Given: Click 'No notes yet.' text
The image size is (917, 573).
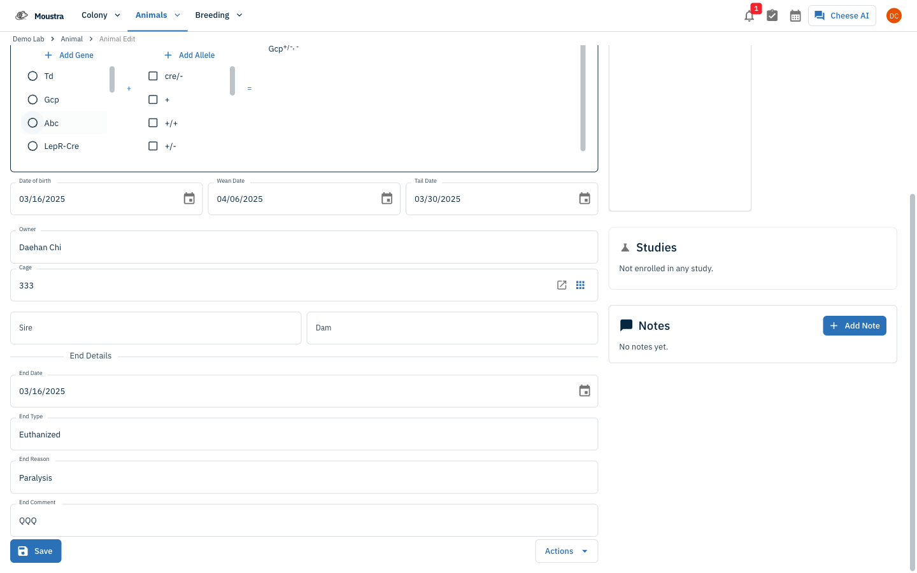Looking at the screenshot, I should pyautogui.click(x=643, y=347).
